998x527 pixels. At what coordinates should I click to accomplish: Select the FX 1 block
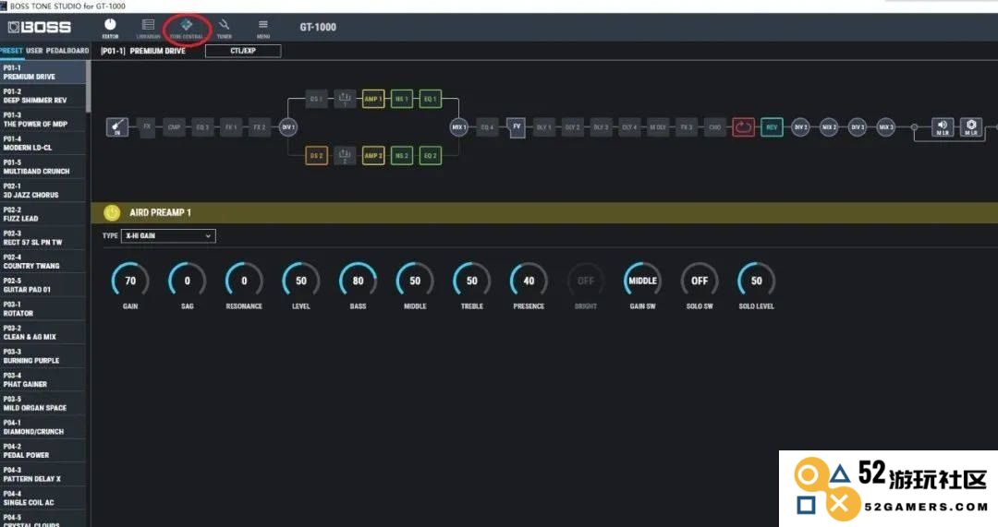click(231, 127)
